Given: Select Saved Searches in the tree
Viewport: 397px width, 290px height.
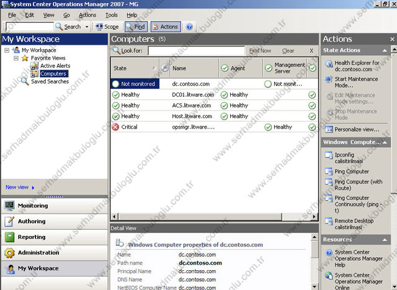Looking at the screenshot, I should pyautogui.click(x=50, y=81).
